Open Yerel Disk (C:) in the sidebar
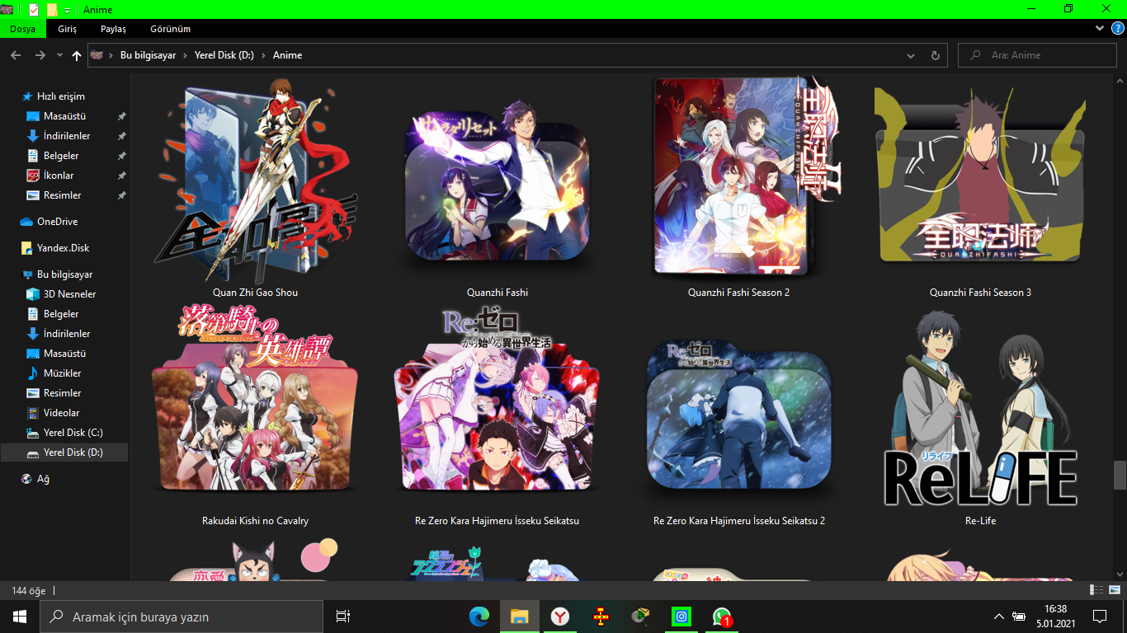Image resolution: width=1127 pixels, height=633 pixels. (73, 433)
